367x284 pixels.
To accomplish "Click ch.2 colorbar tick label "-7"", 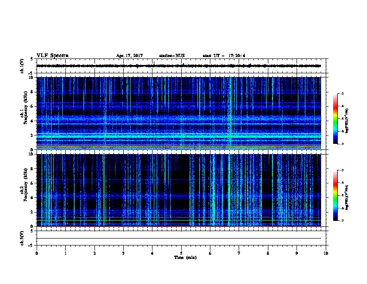I will click(x=342, y=220).
